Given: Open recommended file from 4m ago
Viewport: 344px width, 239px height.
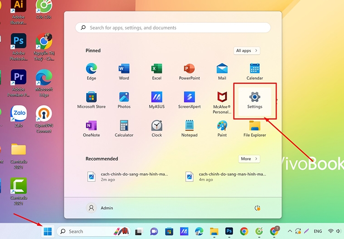Looking at the screenshot, I should point(226,177).
